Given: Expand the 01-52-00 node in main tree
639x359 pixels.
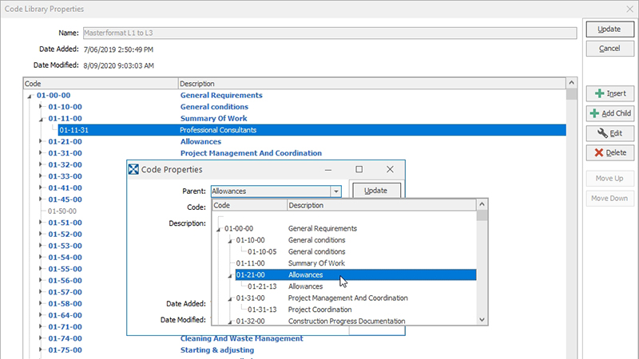Looking at the screenshot, I should [41, 234].
